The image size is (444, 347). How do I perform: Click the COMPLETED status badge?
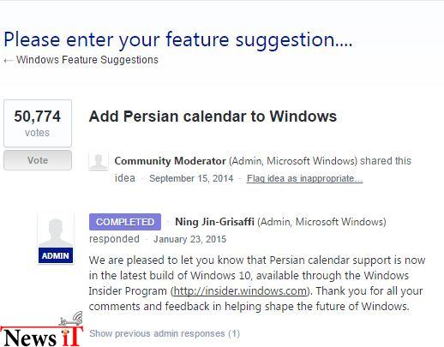tap(125, 222)
